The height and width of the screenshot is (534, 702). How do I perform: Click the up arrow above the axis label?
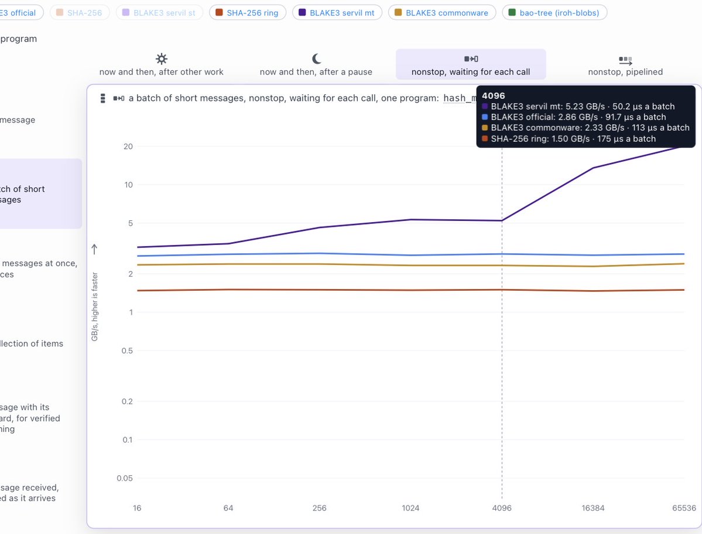click(x=94, y=249)
